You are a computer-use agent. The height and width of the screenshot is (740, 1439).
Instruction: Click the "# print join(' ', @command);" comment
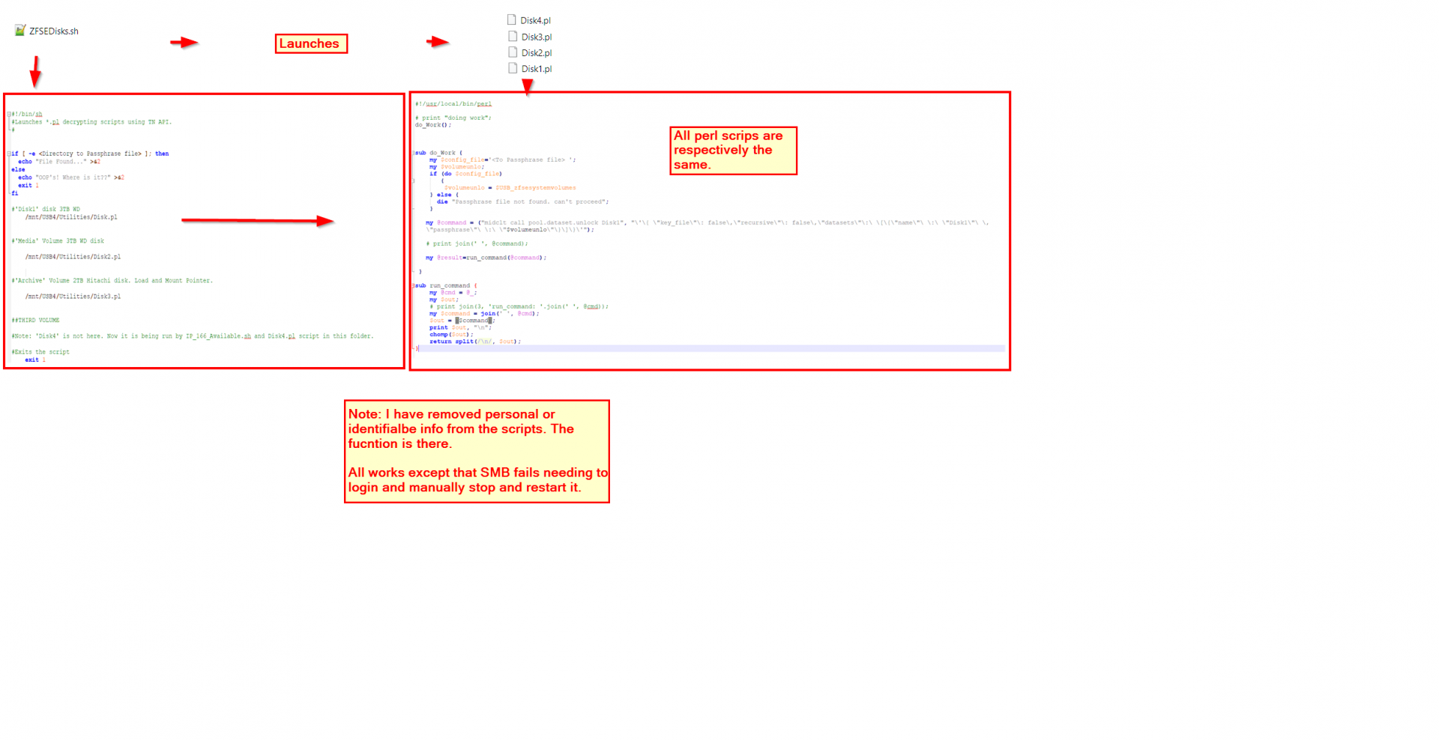pyautogui.click(x=477, y=244)
